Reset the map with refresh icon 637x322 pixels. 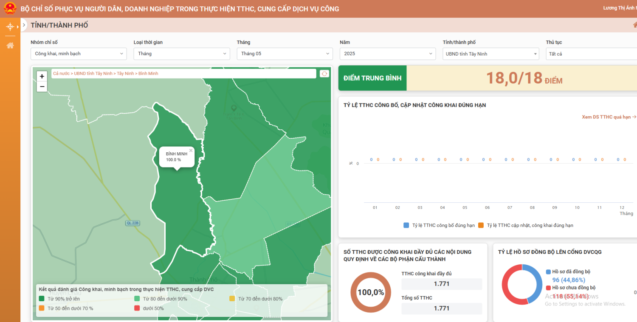click(x=324, y=73)
